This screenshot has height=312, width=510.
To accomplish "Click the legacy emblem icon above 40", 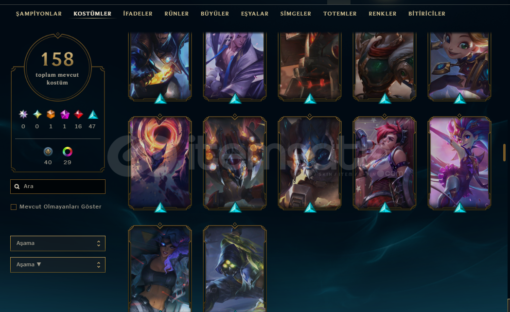I will (x=48, y=152).
